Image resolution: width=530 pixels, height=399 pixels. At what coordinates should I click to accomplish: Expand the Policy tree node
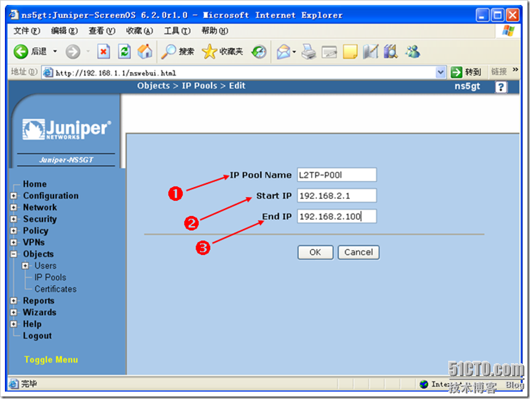pos(14,231)
